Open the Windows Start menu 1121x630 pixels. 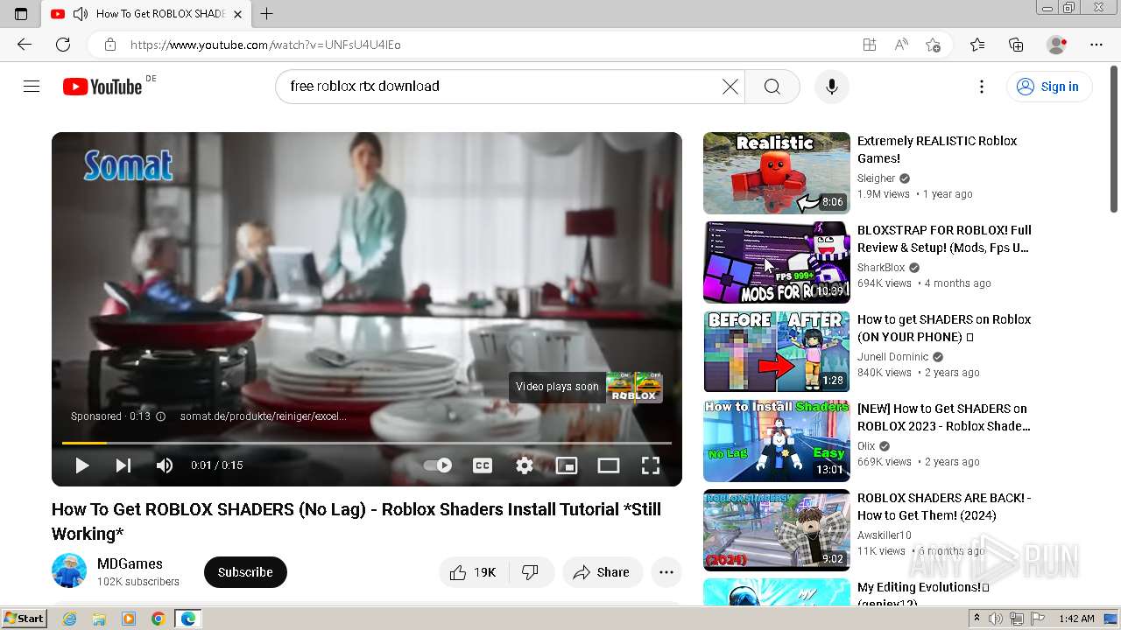[25, 619]
